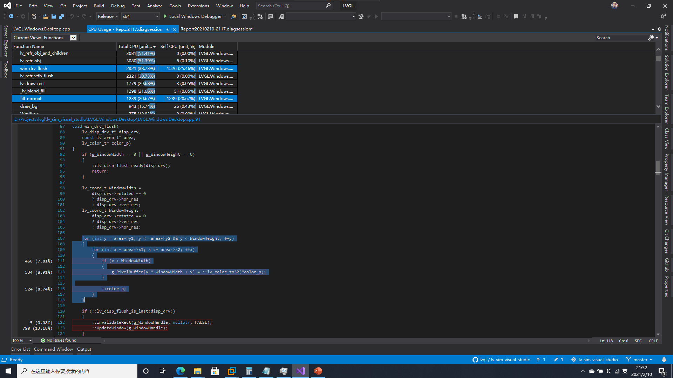Click the feedback pencil icon in the toolbar
The image size is (673, 378).
[x=368, y=16]
